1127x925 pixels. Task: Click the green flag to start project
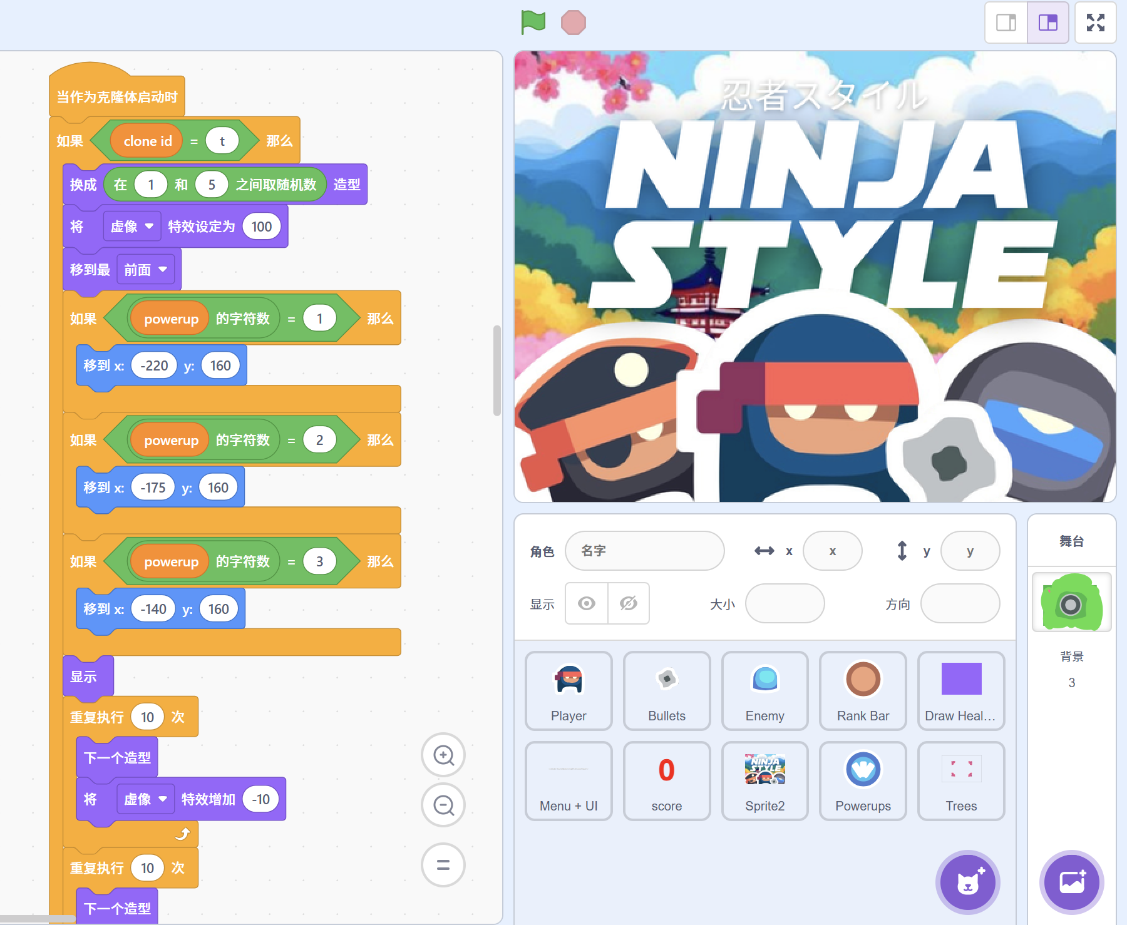pyautogui.click(x=533, y=23)
